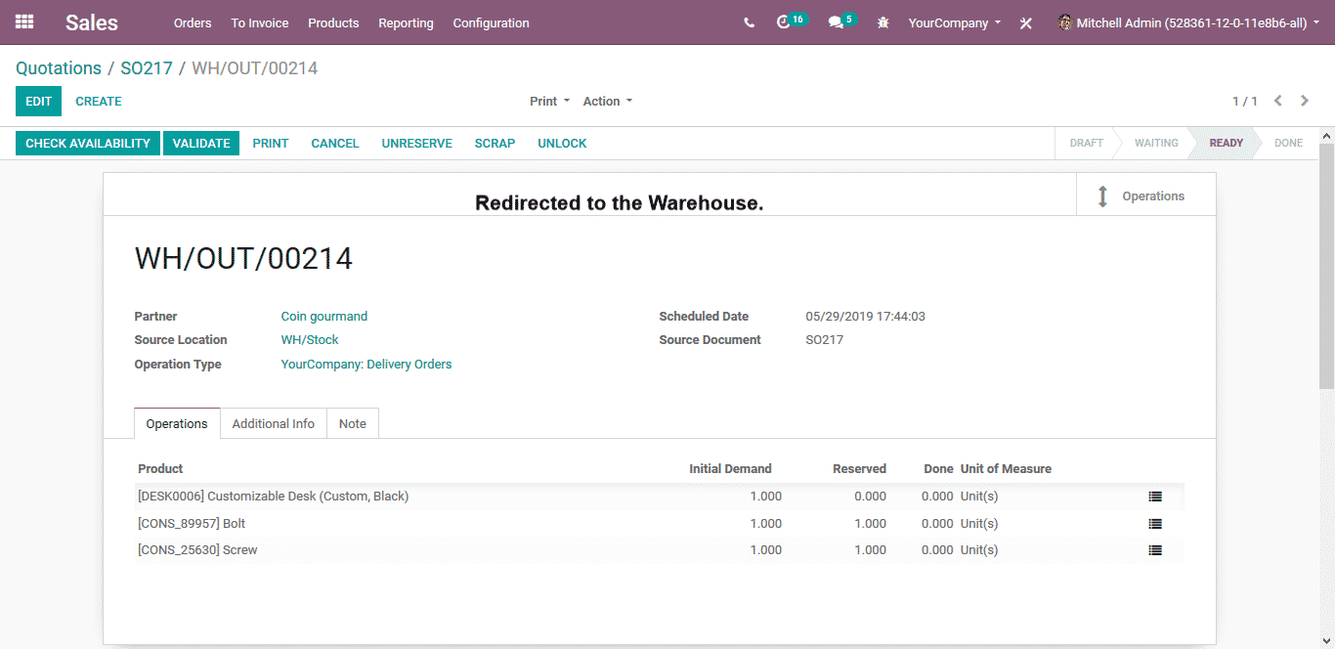Click the wrench tools icon in navbar
Screen dimensions: 1335x649
click(1026, 23)
